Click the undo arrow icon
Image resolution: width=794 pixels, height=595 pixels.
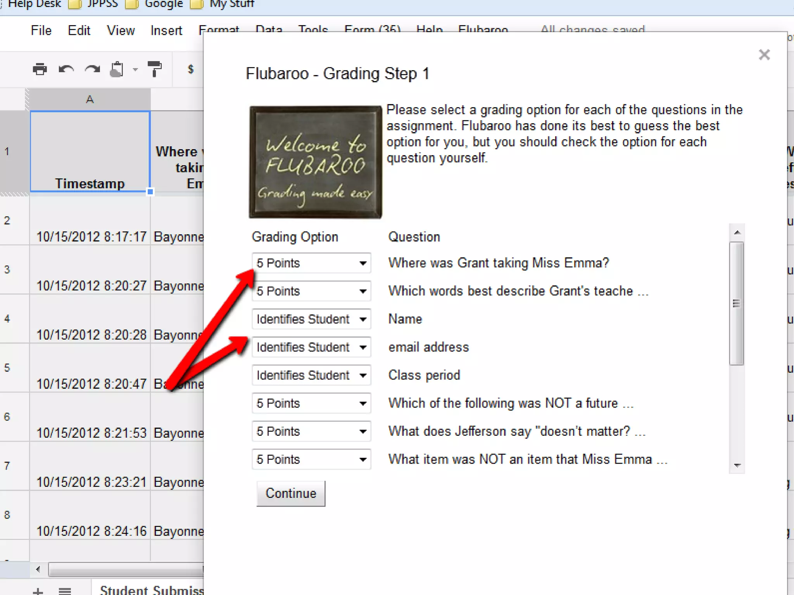tap(66, 69)
